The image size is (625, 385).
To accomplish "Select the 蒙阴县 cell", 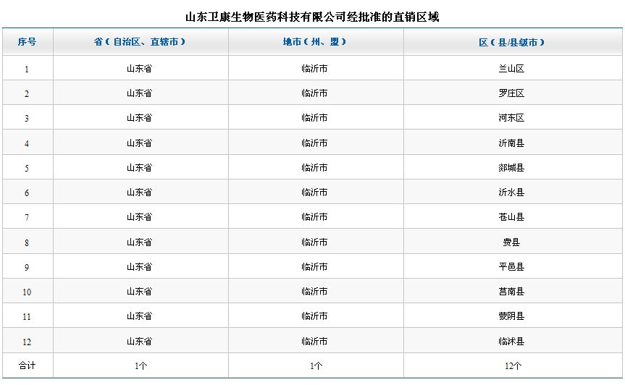I will [x=511, y=316].
